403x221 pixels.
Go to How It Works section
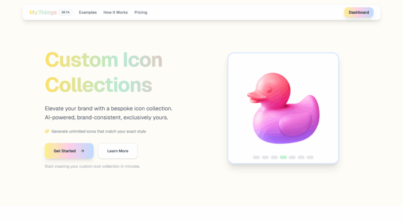(x=115, y=13)
